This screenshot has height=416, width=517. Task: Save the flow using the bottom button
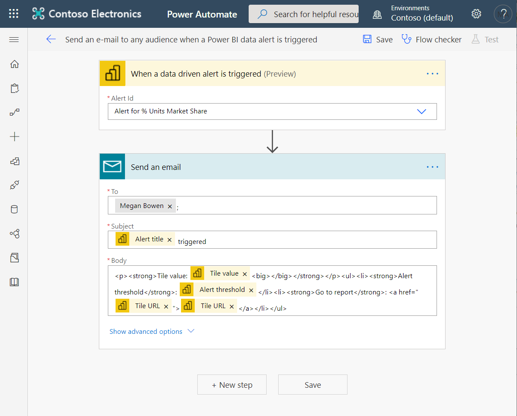point(312,384)
